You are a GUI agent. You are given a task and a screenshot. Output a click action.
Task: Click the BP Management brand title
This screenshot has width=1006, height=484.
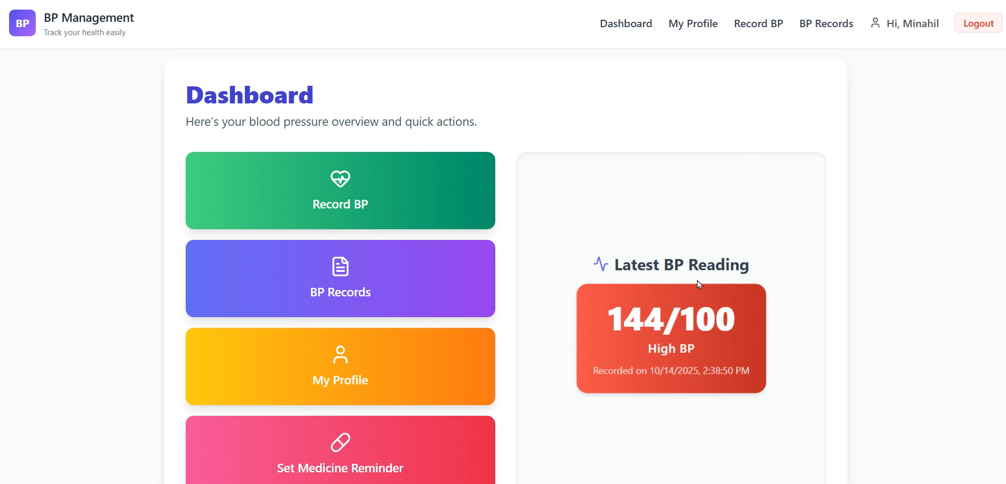[89, 18]
